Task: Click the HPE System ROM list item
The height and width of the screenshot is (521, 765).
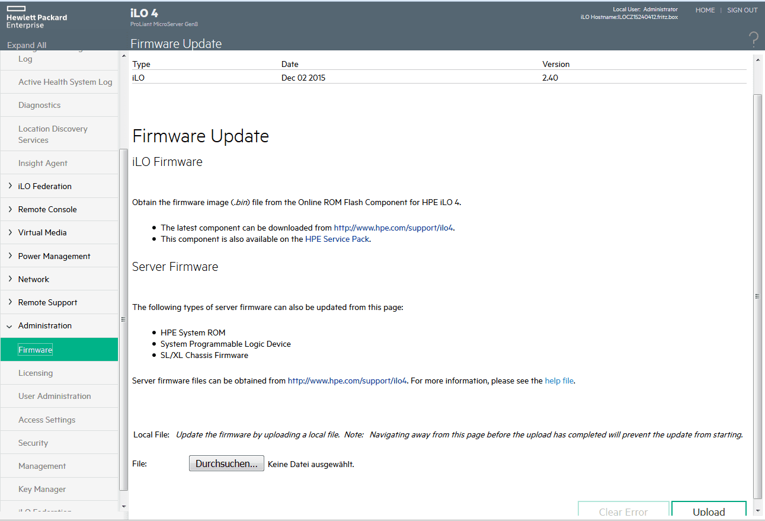Action: tap(193, 333)
